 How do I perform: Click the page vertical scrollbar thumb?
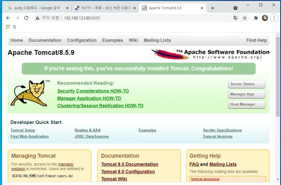tap(278, 77)
